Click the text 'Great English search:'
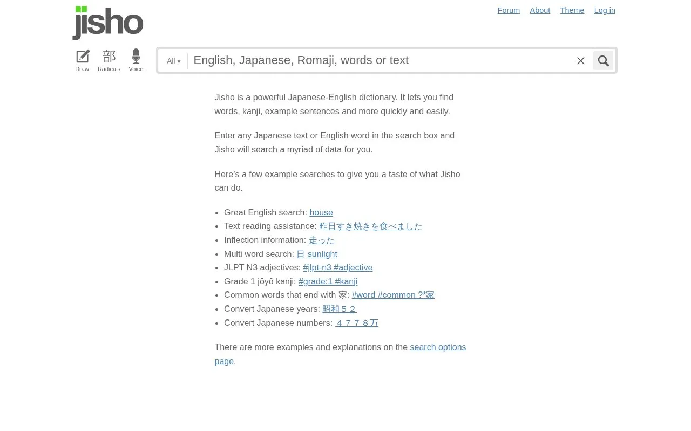 point(266,212)
